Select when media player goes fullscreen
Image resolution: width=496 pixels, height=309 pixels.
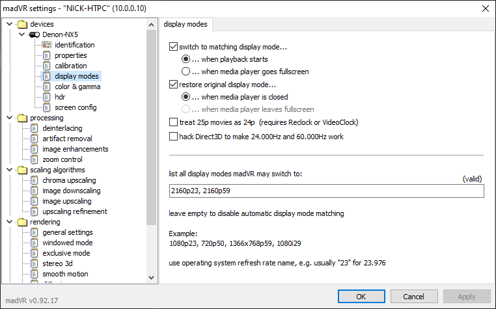click(186, 72)
